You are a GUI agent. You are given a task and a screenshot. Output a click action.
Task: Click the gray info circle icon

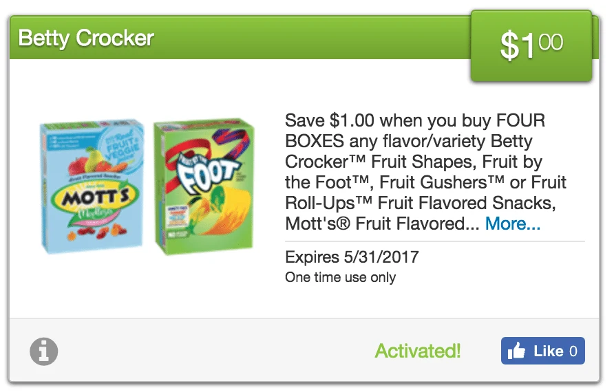(44, 351)
